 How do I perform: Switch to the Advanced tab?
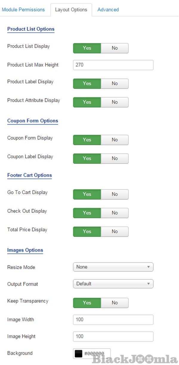click(x=108, y=10)
